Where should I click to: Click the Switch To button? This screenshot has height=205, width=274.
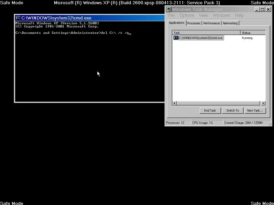coord(233,111)
